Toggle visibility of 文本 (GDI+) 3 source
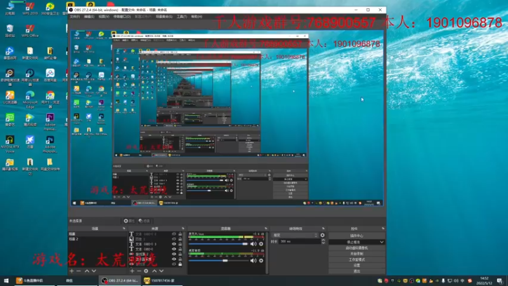Image resolution: width=508 pixels, height=286 pixels. tap(174, 244)
